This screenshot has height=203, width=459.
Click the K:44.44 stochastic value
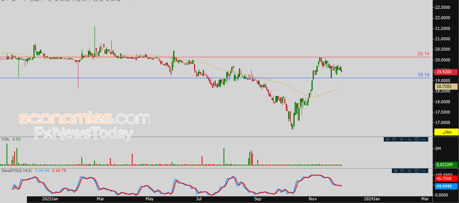tap(42, 170)
